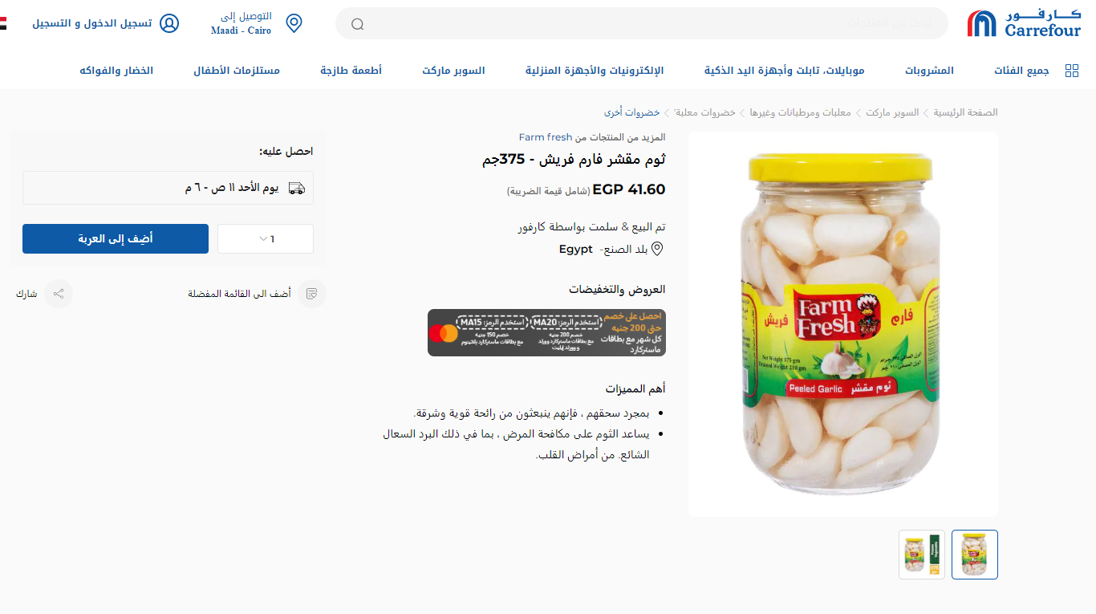Image resolution: width=1096 pixels, height=614 pixels.
Task: Click the delivery location pin icon
Action: [294, 23]
